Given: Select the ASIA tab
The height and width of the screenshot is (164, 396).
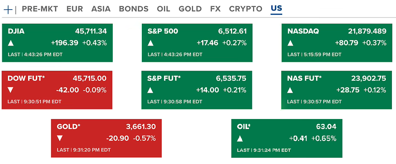Looking at the screenshot, I should point(101,9).
